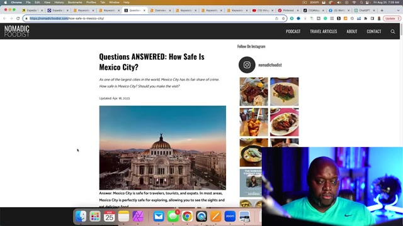Open Mail from the Dock
The height and width of the screenshot is (226, 403).
[159, 217]
